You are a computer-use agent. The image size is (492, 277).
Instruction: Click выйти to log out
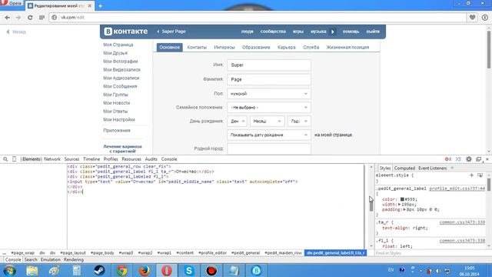click(x=373, y=32)
